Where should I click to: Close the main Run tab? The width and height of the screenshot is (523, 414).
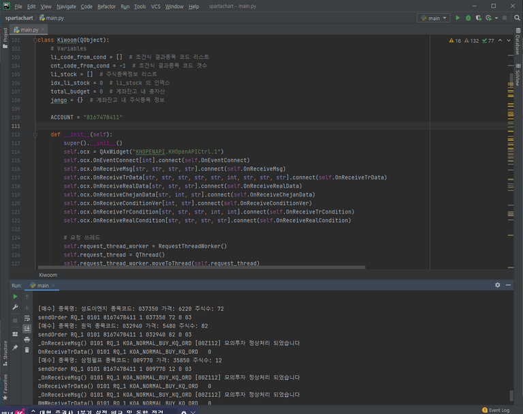point(53,285)
